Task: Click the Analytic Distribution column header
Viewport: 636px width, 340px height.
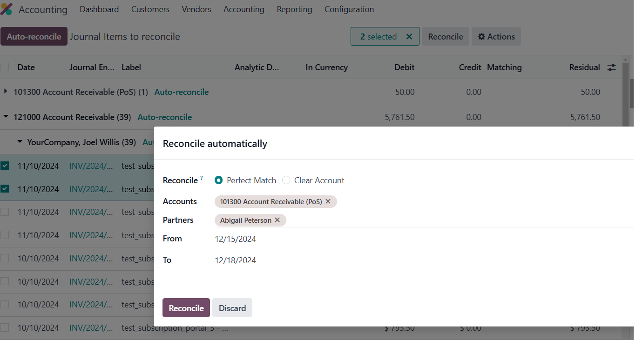Action: pos(257,67)
